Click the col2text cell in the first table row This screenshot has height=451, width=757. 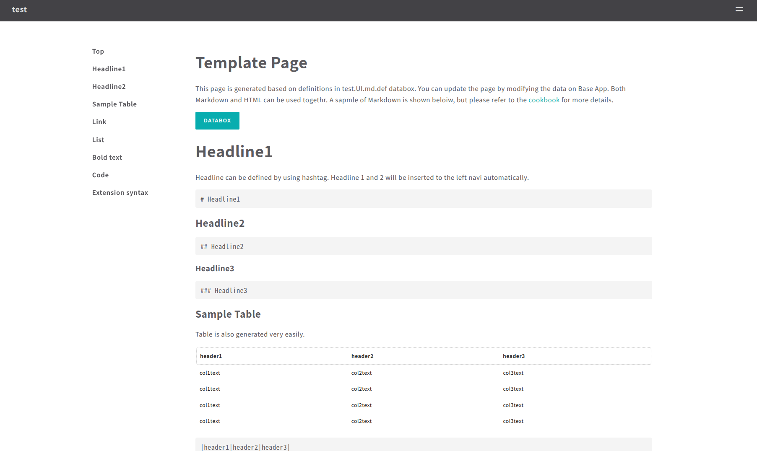click(361, 373)
